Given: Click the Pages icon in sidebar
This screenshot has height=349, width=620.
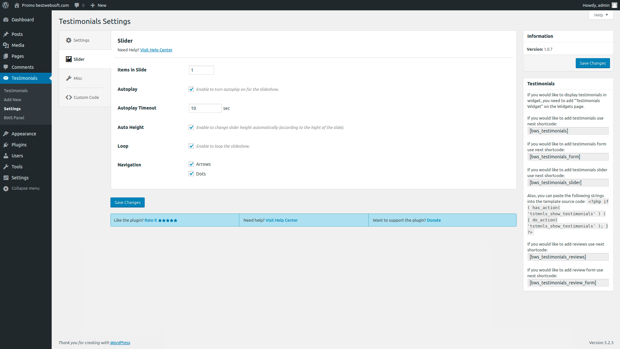Looking at the screenshot, I should [x=6, y=56].
